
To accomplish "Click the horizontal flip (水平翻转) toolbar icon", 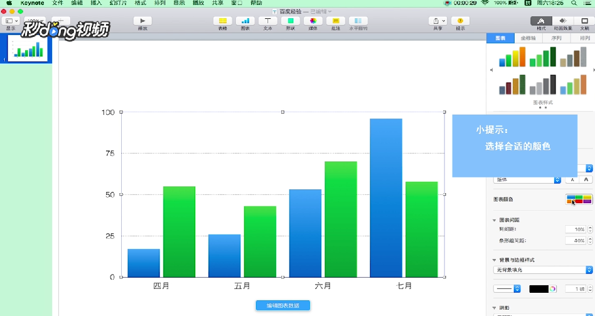I will pos(358,21).
